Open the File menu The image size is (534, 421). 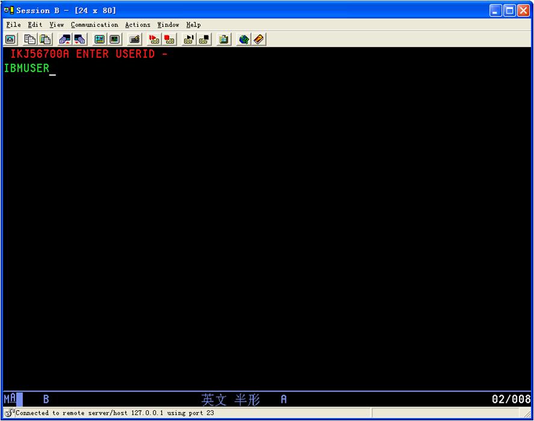pos(14,25)
